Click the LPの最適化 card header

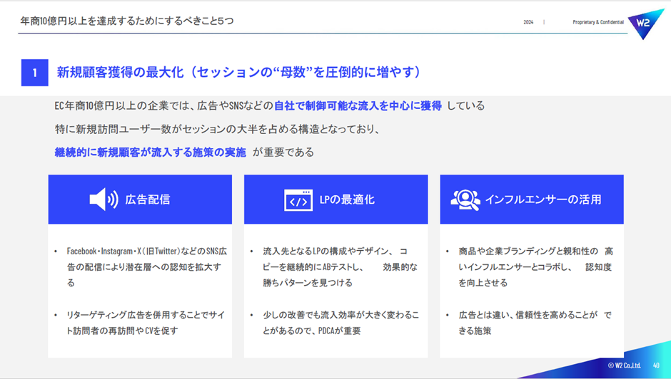click(x=336, y=199)
